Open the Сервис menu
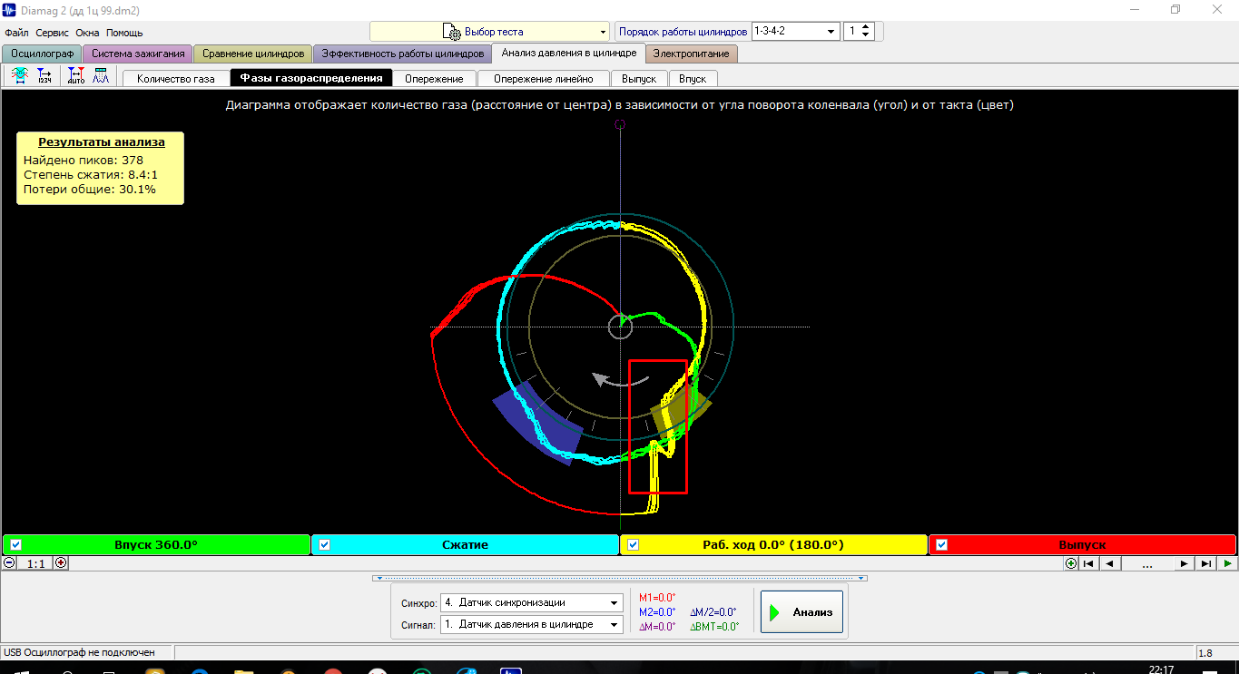This screenshot has width=1239, height=674. (x=54, y=33)
